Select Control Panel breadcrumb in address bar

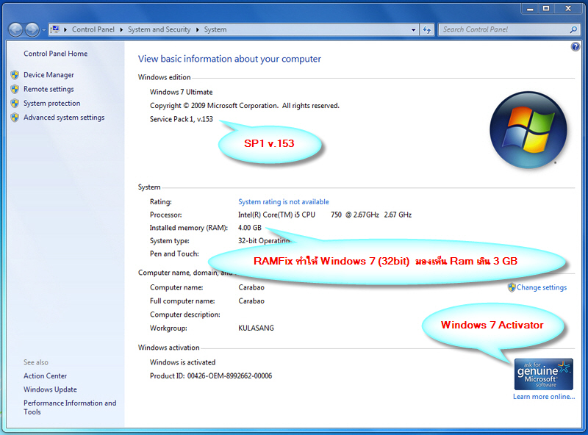pos(93,29)
